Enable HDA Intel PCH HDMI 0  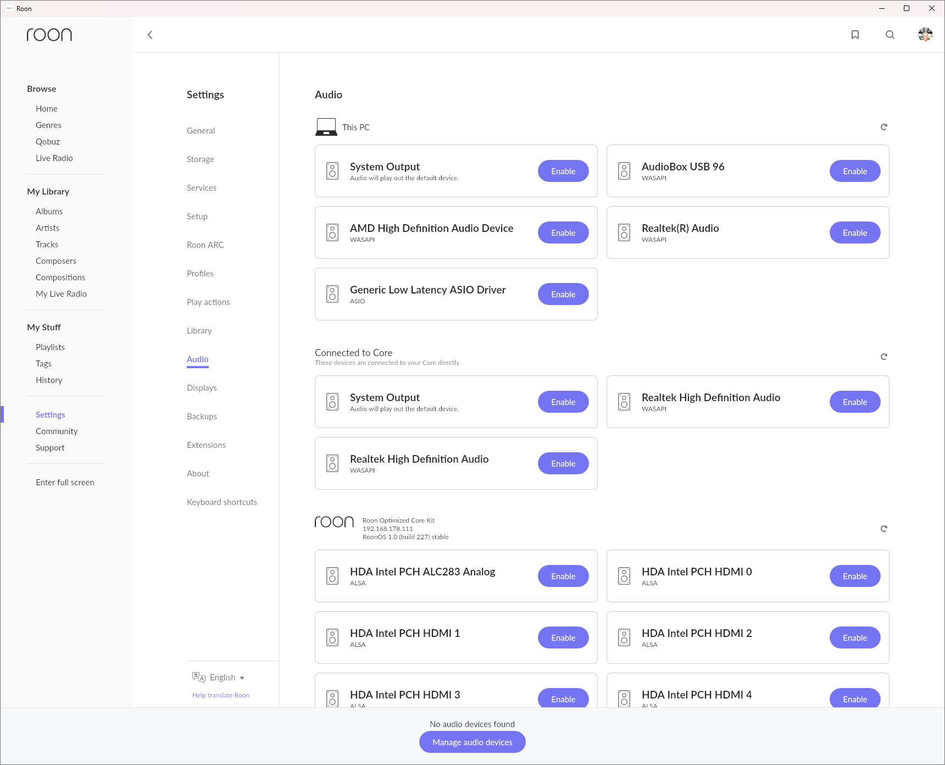click(x=855, y=576)
